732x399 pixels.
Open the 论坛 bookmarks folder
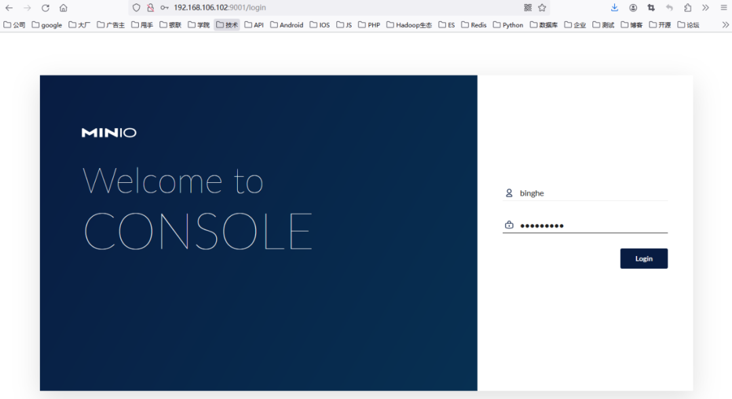[x=688, y=25]
